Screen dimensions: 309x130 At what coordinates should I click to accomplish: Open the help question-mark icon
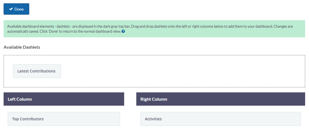pos(123,31)
